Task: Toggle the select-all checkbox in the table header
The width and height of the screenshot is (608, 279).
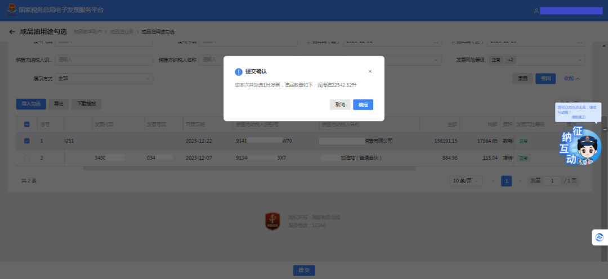Action: tap(27, 124)
